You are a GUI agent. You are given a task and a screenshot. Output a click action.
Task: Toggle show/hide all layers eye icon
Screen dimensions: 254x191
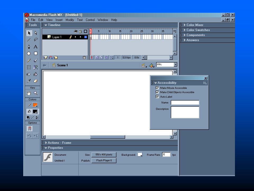76,31
